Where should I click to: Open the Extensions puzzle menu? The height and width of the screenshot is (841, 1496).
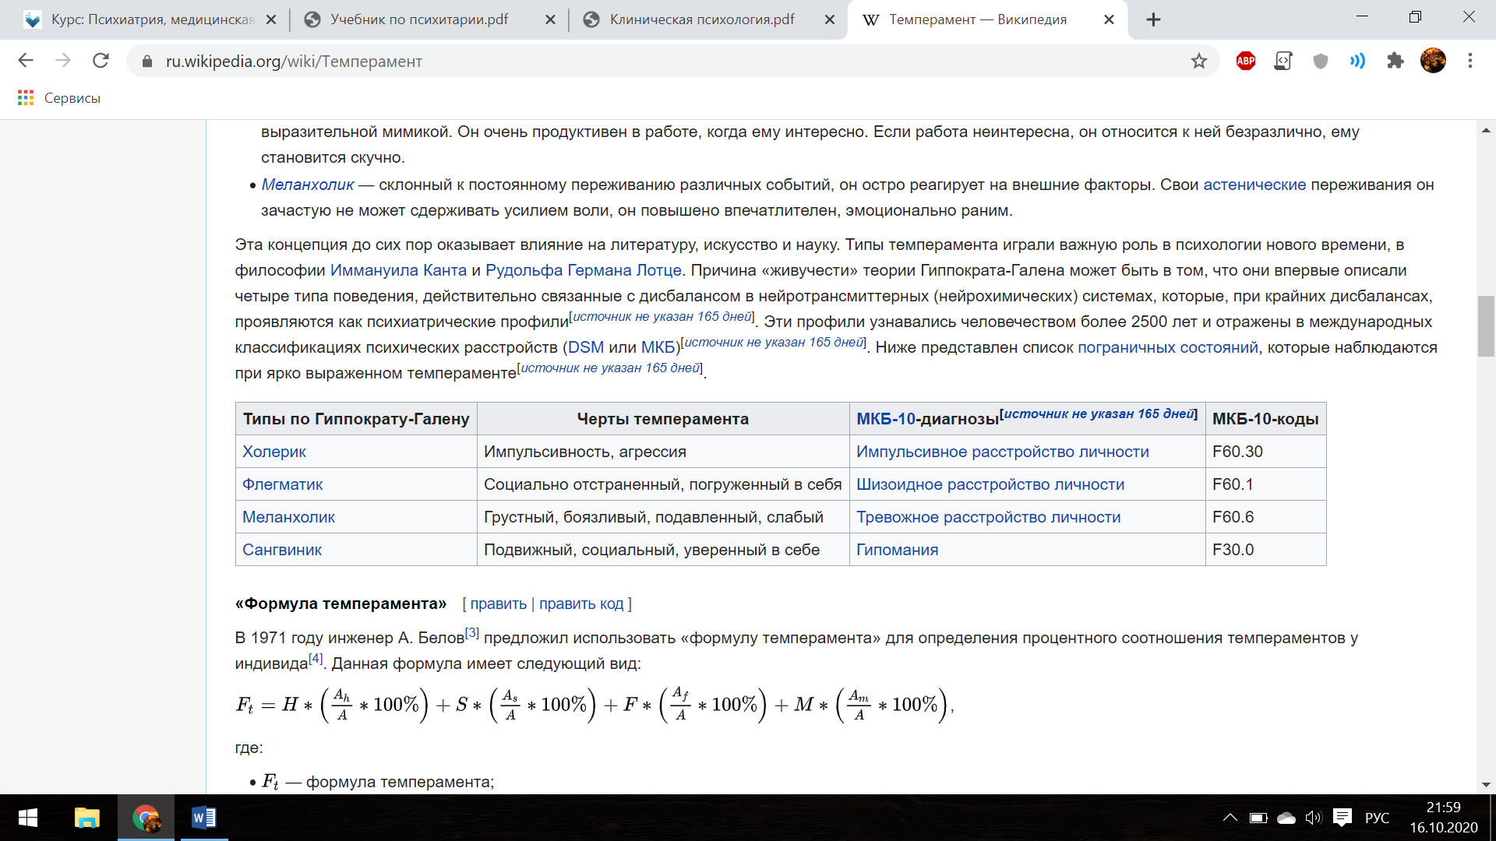pyautogui.click(x=1395, y=61)
